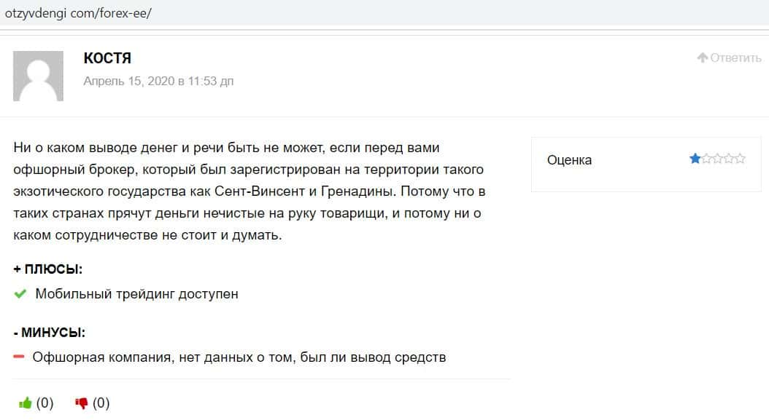The height and width of the screenshot is (420, 769).
Task: Open the КОСТЯ user name
Action: pyautogui.click(x=107, y=58)
